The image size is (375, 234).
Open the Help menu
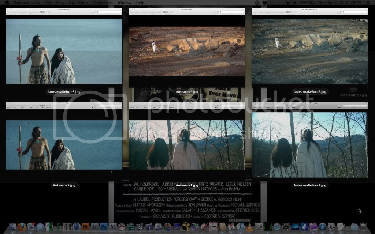click(x=140, y=3)
